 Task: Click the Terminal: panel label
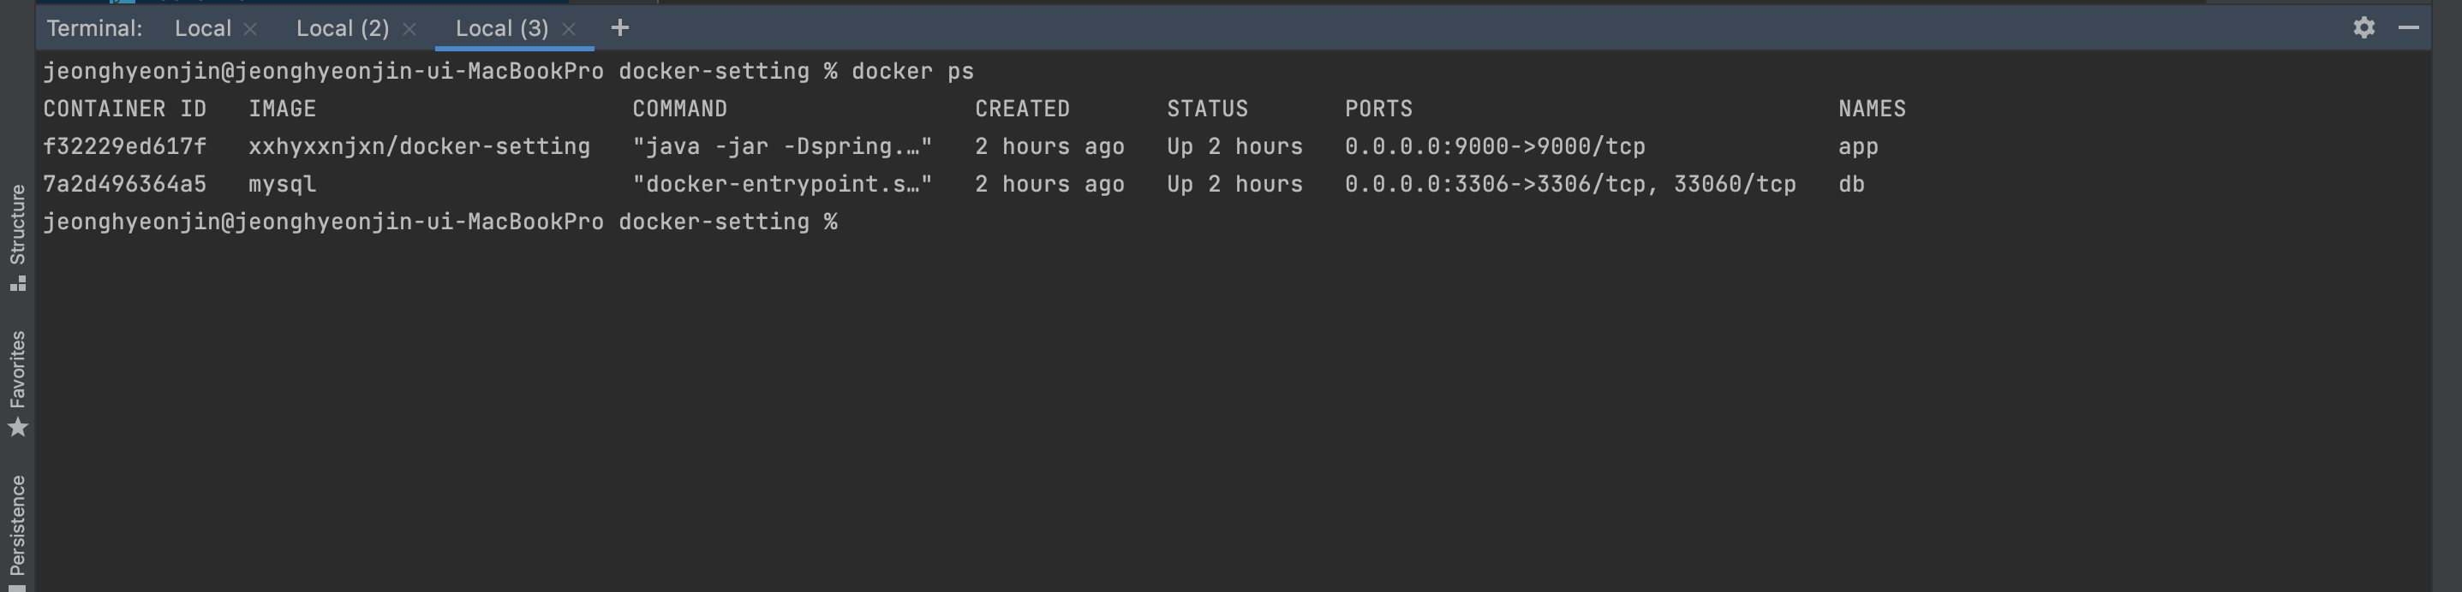pyautogui.click(x=94, y=28)
